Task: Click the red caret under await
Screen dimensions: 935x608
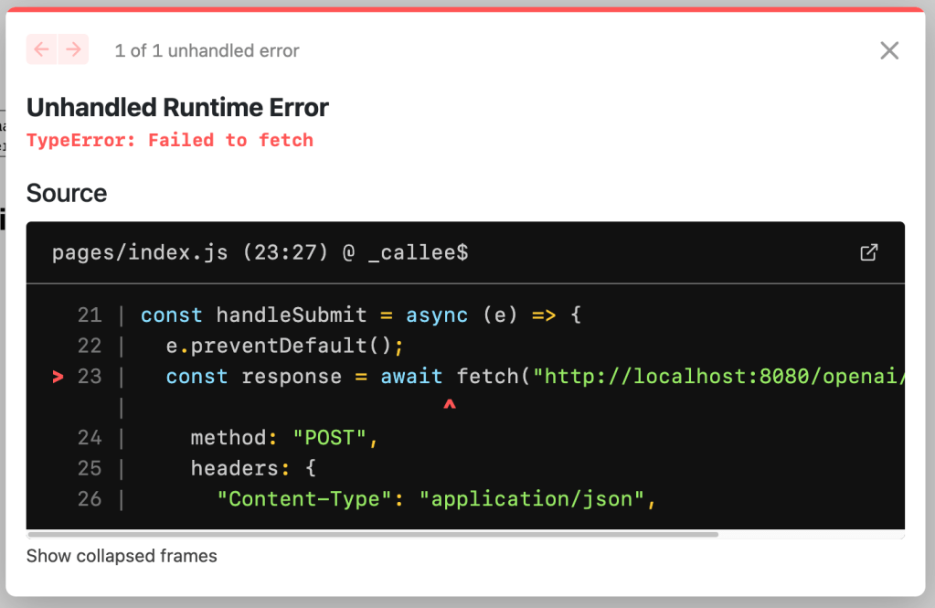Action: tap(449, 403)
